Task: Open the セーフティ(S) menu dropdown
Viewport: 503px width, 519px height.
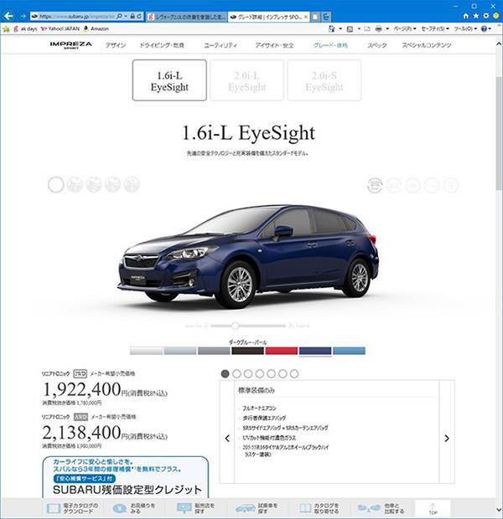Action: [435, 28]
